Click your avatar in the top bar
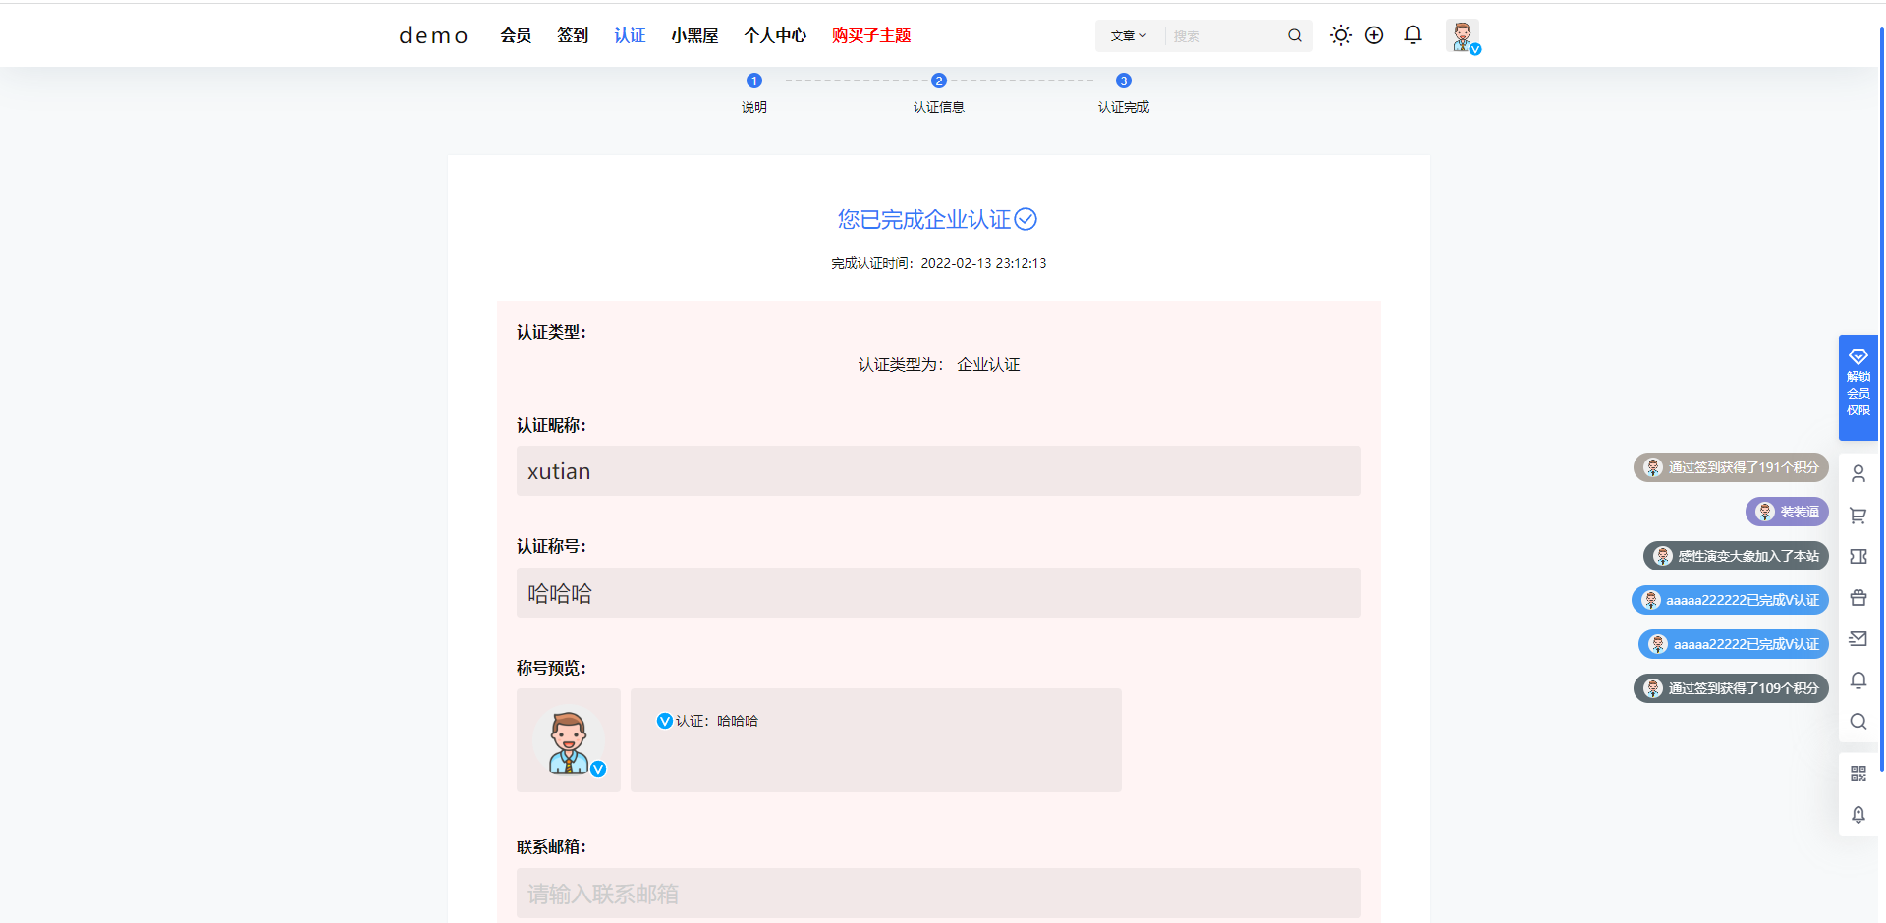The image size is (1886, 923). [1462, 36]
